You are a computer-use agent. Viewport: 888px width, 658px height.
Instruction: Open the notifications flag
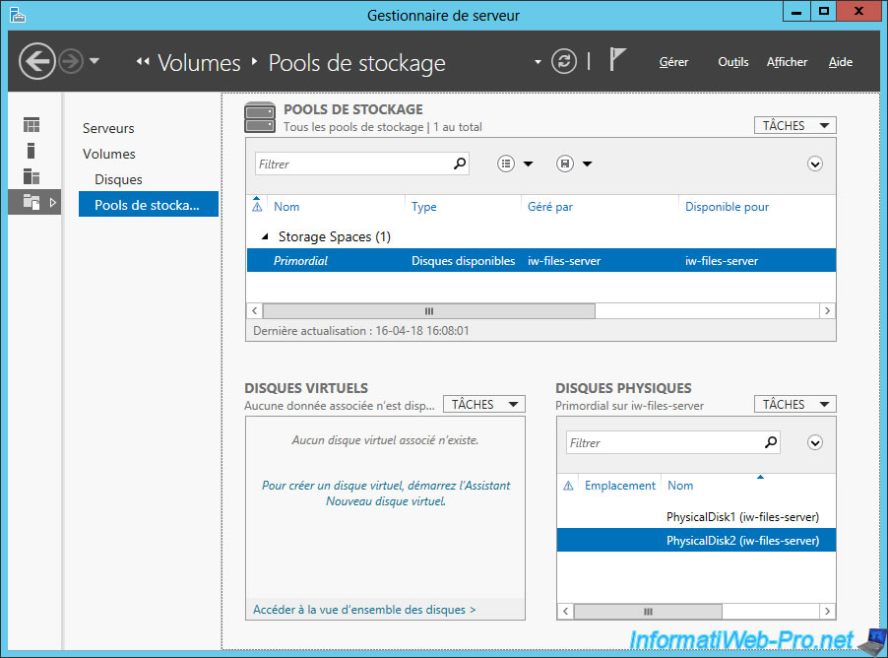(x=617, y=60)
